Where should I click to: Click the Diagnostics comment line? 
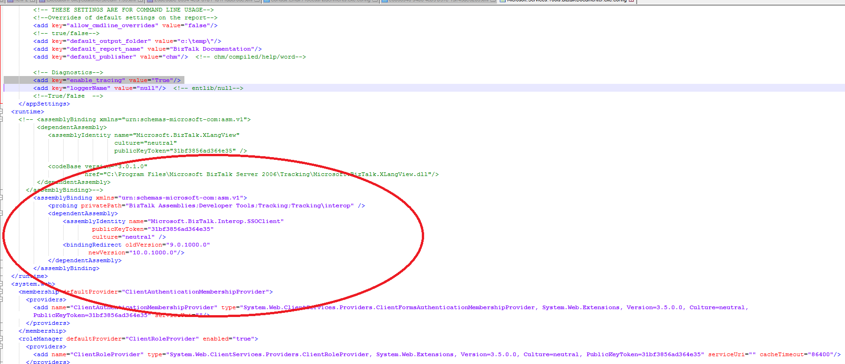pos(68,72)
